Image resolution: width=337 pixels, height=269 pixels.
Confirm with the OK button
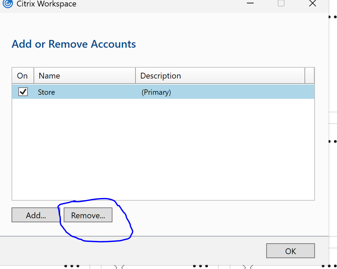point(291,251)
